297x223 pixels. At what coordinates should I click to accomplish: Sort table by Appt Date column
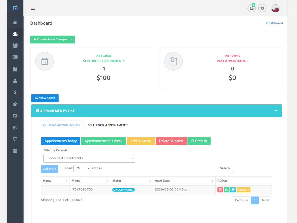[x=184, y=181]
